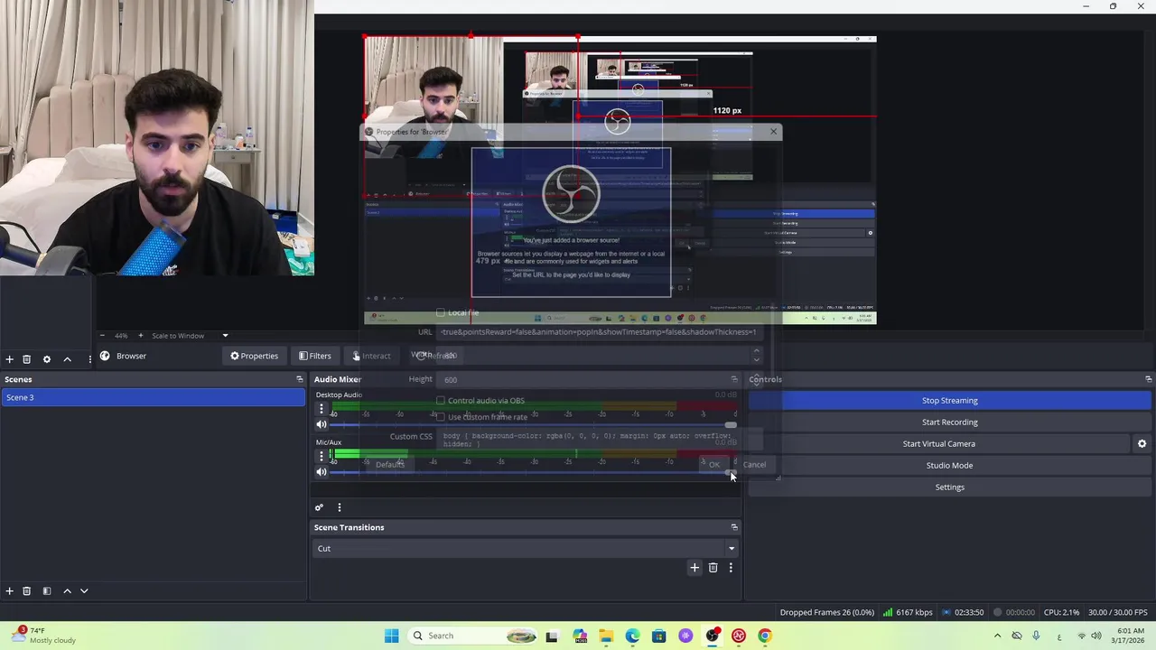Click the 02:33:50 streaming timer

963,612
